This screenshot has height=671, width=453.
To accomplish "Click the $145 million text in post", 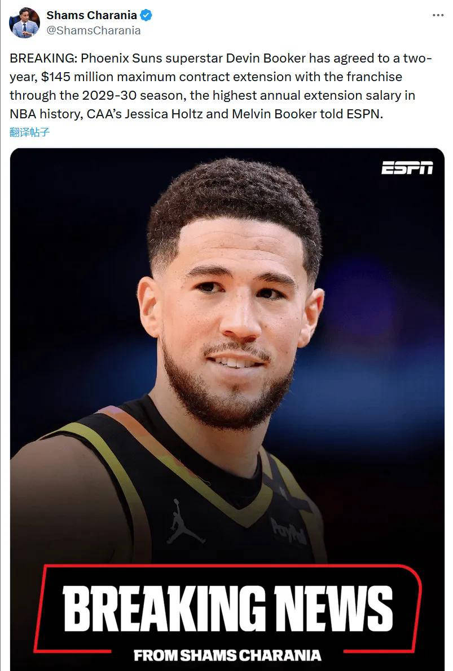I will point(77,77).
